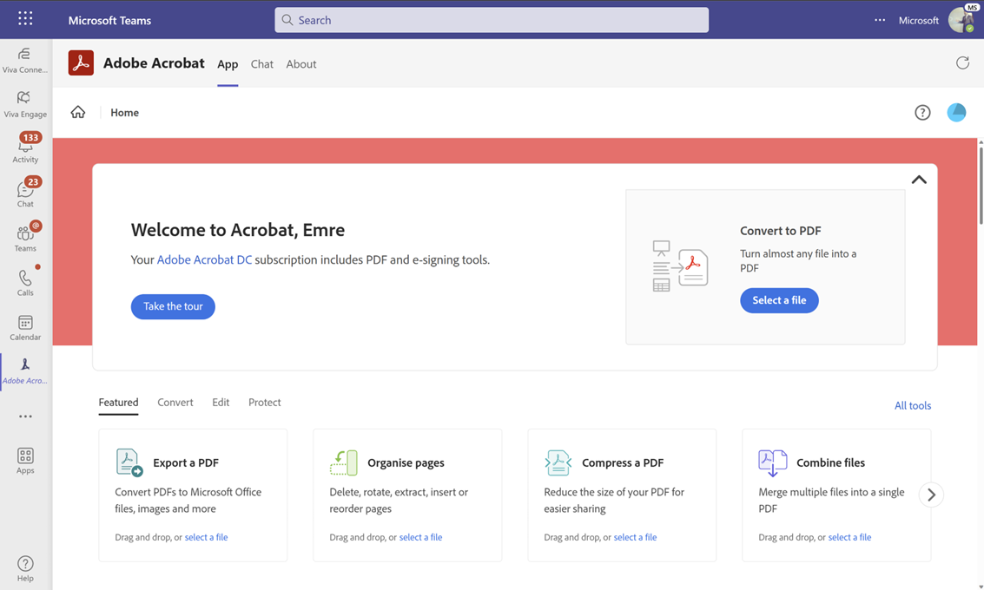Select a file for Organise pages
Viewport: 984px width, 590px height.
pos(421,537)
